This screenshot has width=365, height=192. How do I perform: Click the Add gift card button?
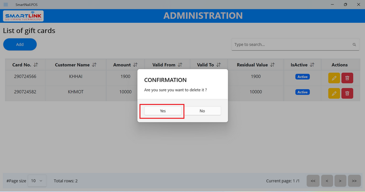[20, 45]
